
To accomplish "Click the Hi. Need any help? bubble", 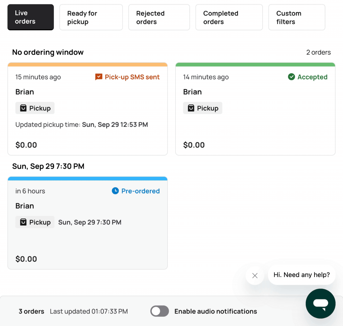I will click(301, 275).
